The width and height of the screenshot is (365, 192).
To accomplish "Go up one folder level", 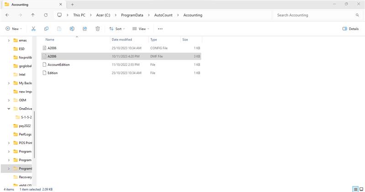I will 33,15.
